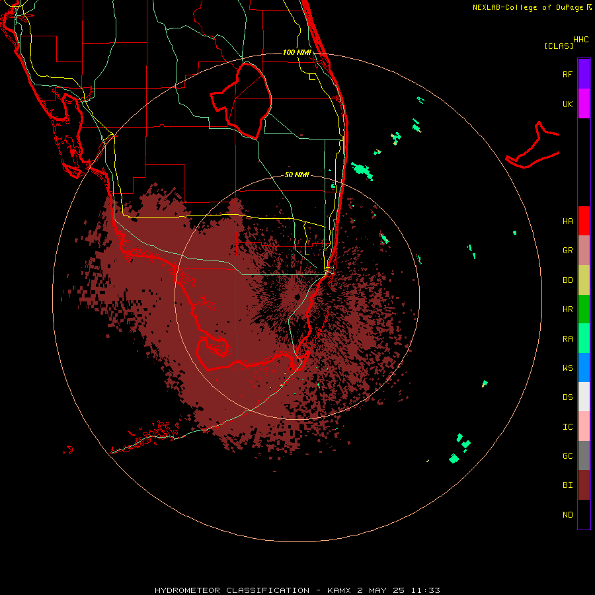Click the RF legend label
The height and width of the screenshot is (595, 595).
coord(567,74)
